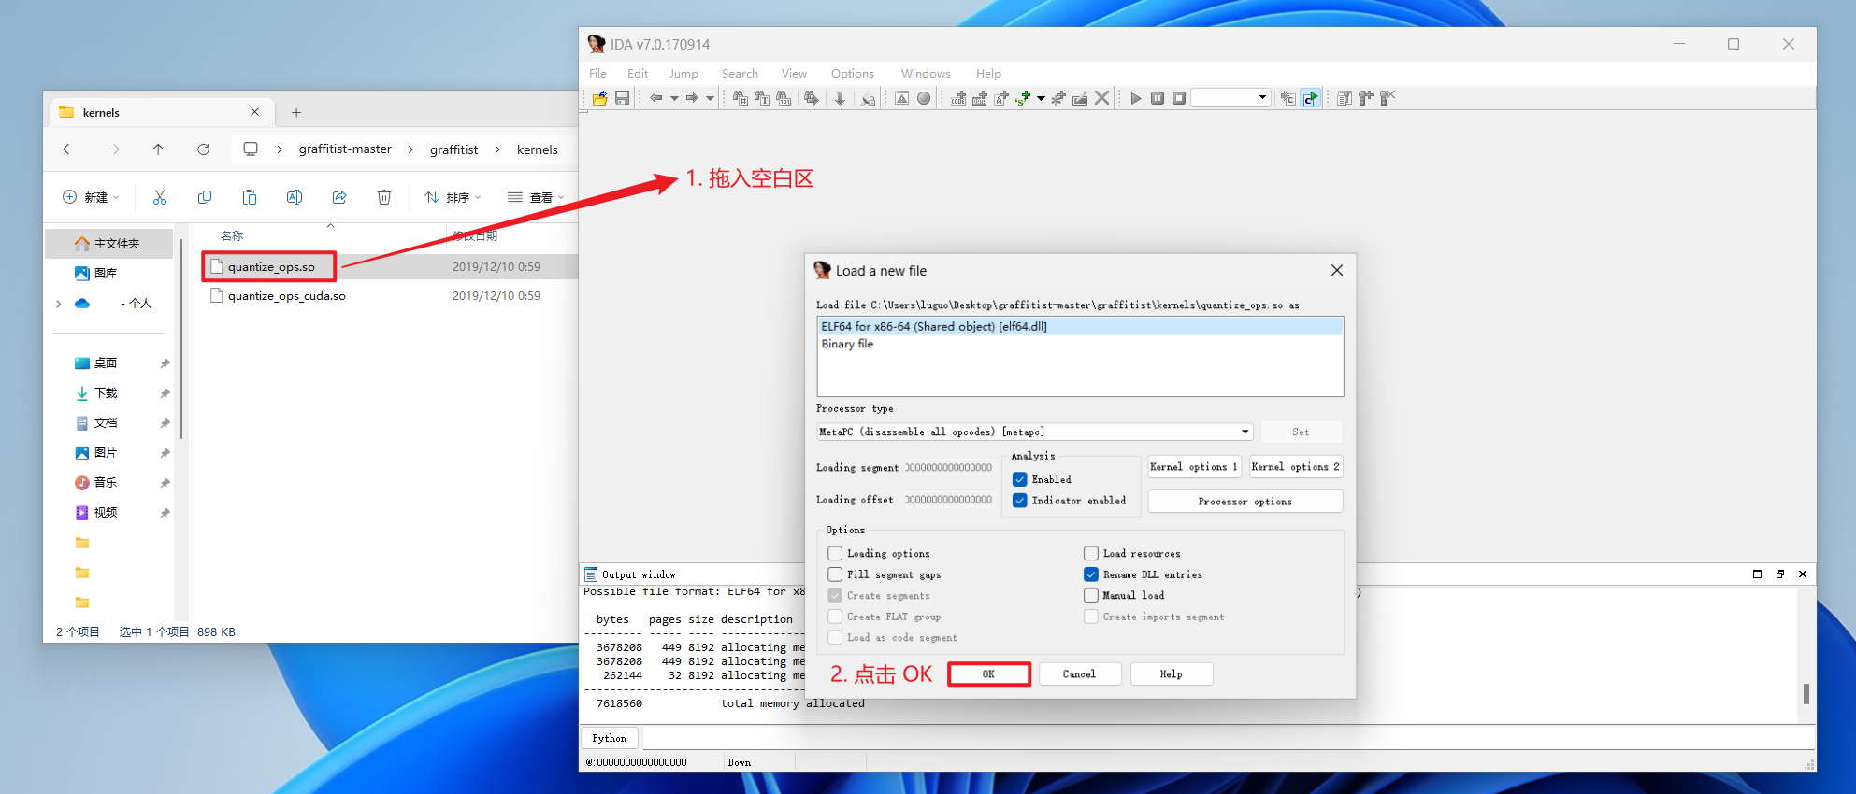1856x794 pixels.
Task: Open the debugger selection combo box in toolbar
Action: coord(1230,97)
